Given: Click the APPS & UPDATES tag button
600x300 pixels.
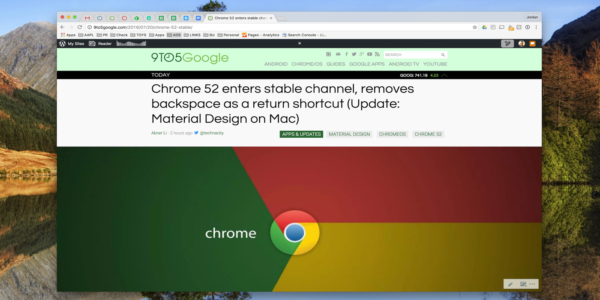Looking at the screenshot, I should pos(301,134).
